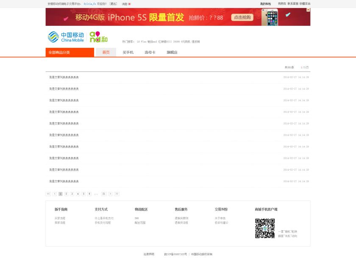Viewport: 356px width, 258px height.
Task: Go to page 2 in pagination
Action: click(x=66, y=194)
